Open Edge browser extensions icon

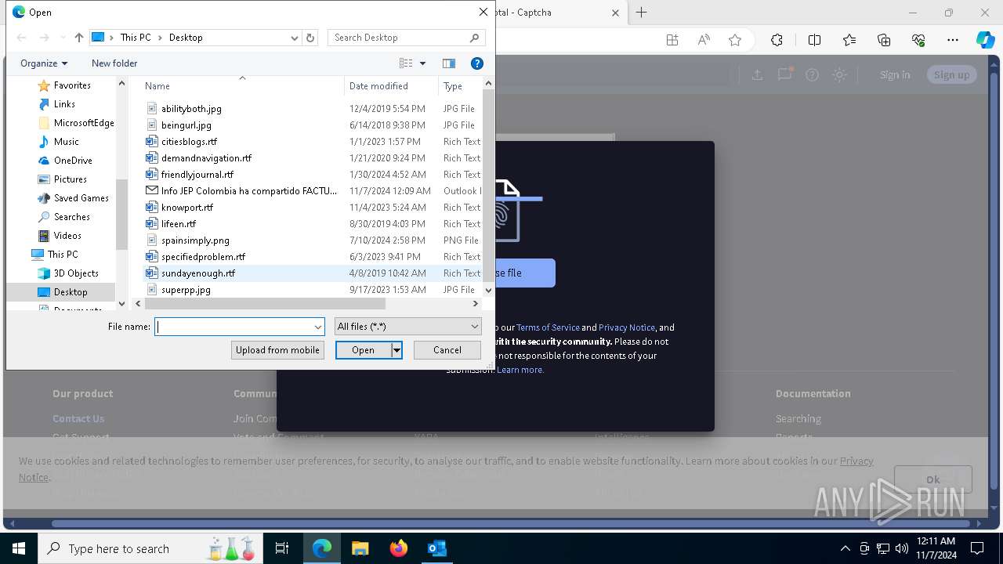click(777, 41)
